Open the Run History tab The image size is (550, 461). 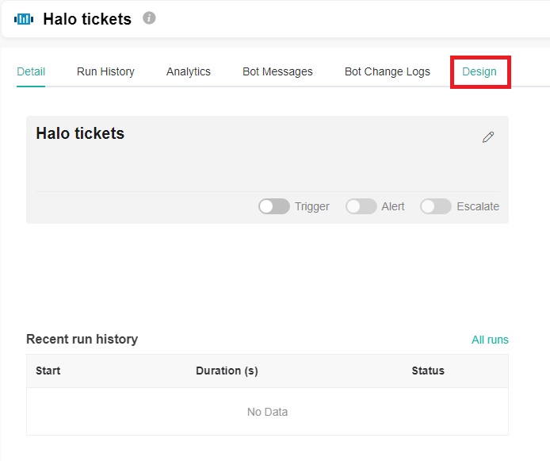pyautogui.click(x=105, y=71)
